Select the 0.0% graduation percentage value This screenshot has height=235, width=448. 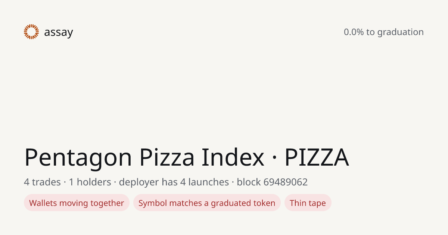(x=354, y=32)
